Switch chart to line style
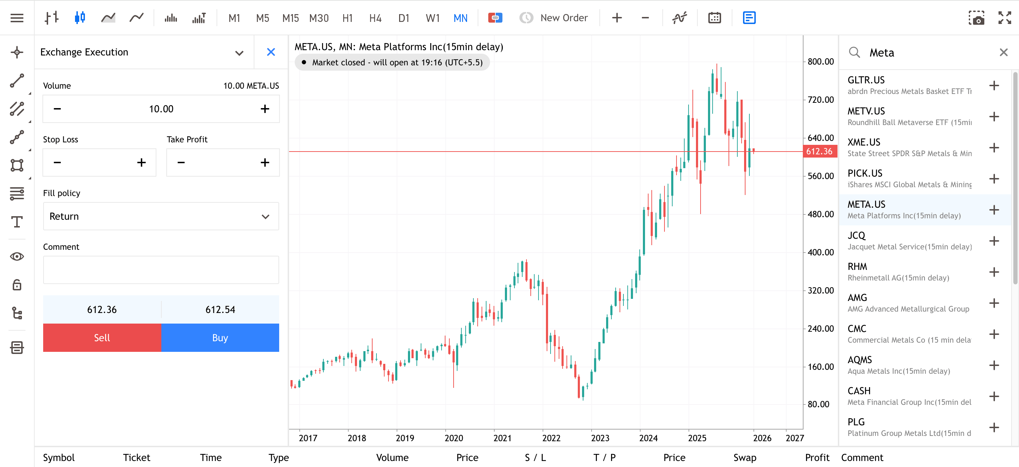This screenshot has height=467, width=1019. click(x=137, y=18)
